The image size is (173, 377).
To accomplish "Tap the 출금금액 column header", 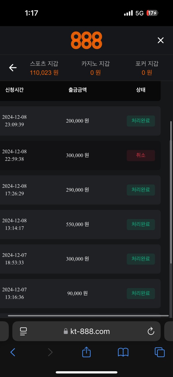I will point(77,90).
